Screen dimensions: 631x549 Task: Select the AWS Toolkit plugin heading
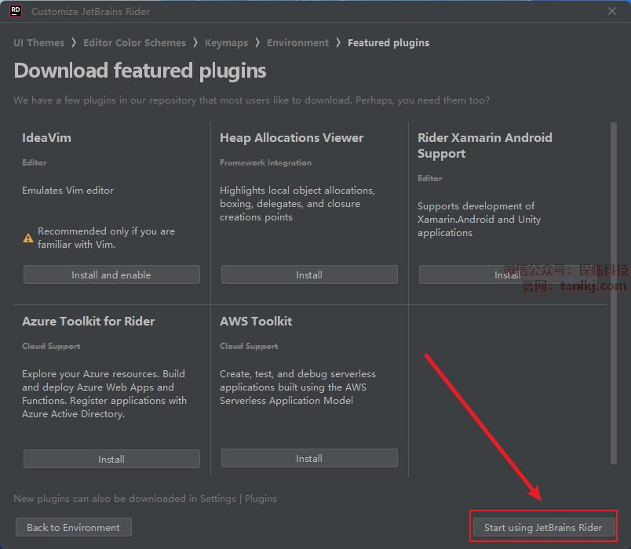pos(256,322)
